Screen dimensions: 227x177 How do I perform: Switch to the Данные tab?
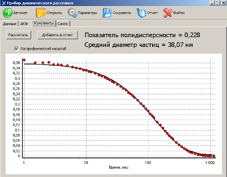(x=9, y=24)
